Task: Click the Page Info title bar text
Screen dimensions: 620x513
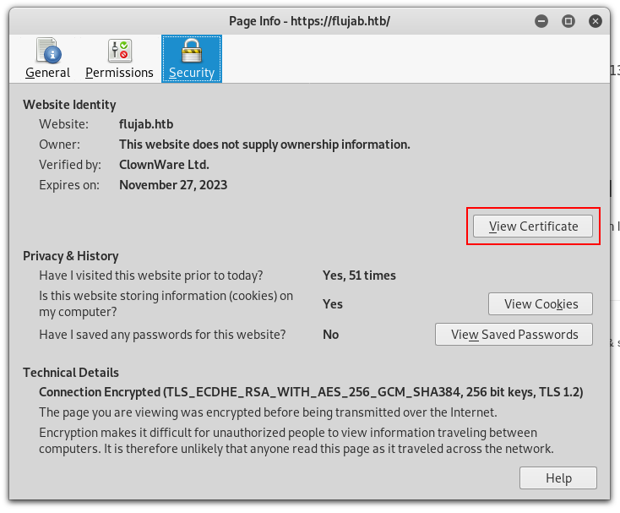Action: tap(309, 21)
